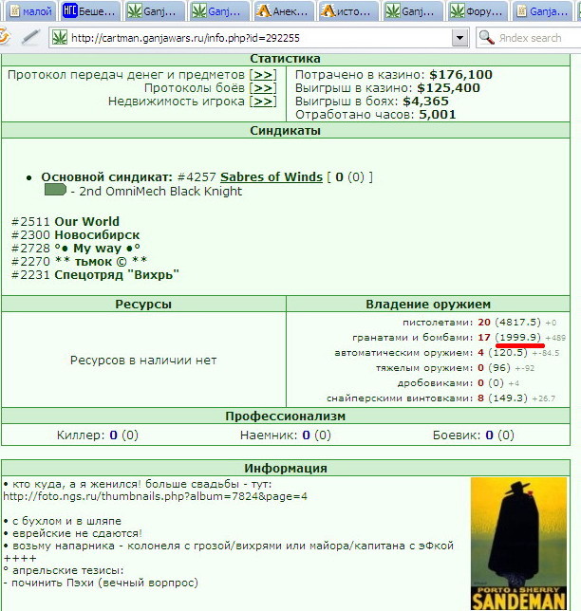Click the 2nd OmniMech Black Knight text
The image size is (581, 611).
[x=160, y=191]
